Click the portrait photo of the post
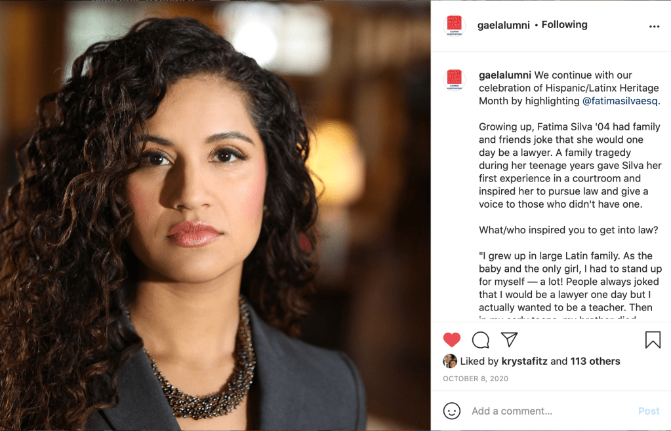 215,216
